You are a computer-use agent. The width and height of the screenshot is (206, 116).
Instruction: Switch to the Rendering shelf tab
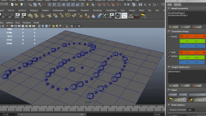coord(97,10)
